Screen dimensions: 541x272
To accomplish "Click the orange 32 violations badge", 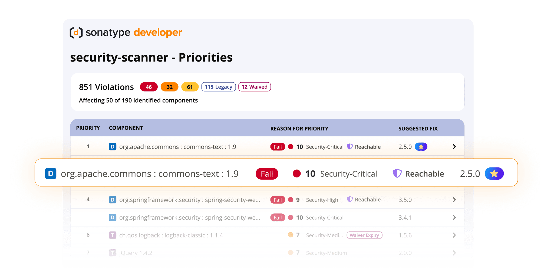I will tap(170, 87).
